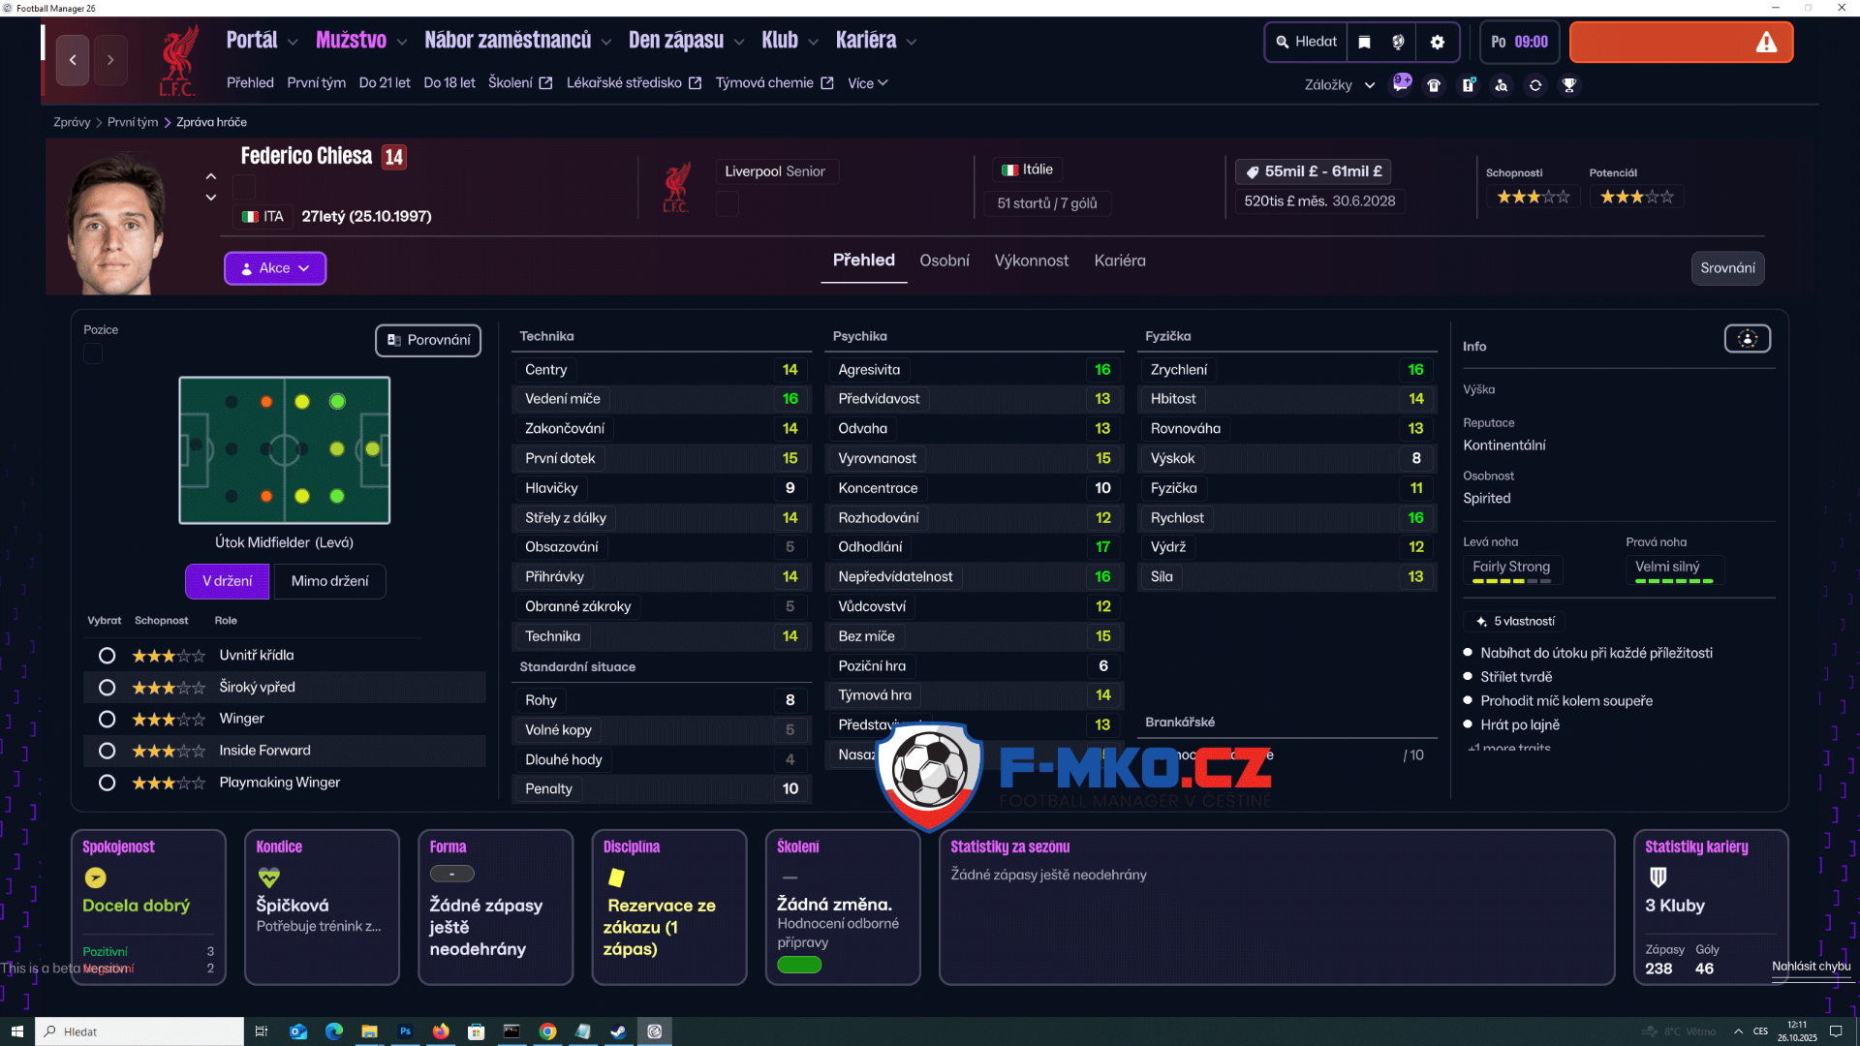
Task: Open the bookmark icon in top bar
Action: tap(1364, 42)
